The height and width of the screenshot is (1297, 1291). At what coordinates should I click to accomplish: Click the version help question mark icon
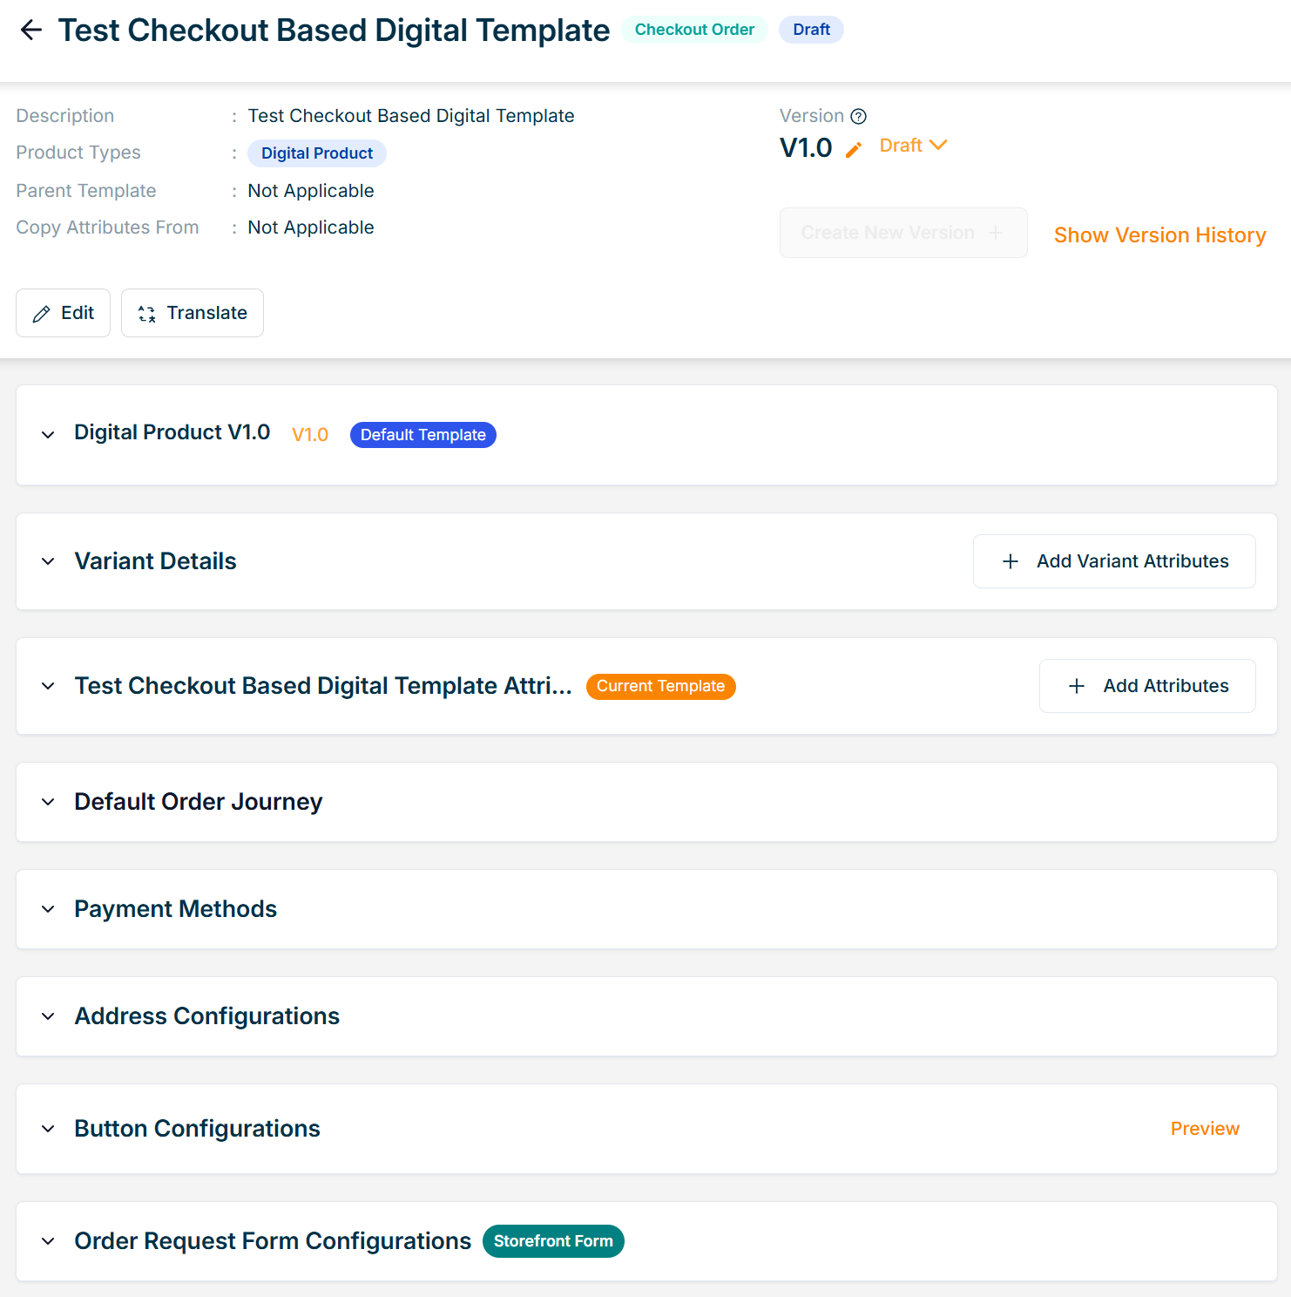[x=858, y=116]
